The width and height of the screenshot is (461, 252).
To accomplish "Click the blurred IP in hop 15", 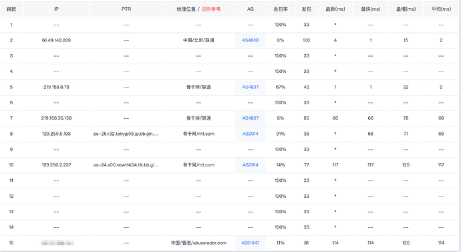I will [x=57, y=243].
